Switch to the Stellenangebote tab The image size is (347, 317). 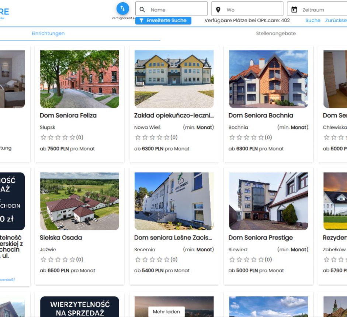coord(275,34)
